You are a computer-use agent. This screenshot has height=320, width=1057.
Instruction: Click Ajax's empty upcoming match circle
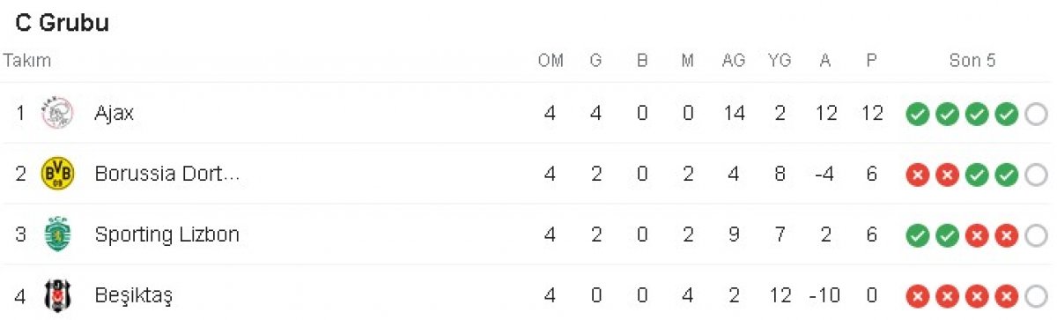point(1037,114)
